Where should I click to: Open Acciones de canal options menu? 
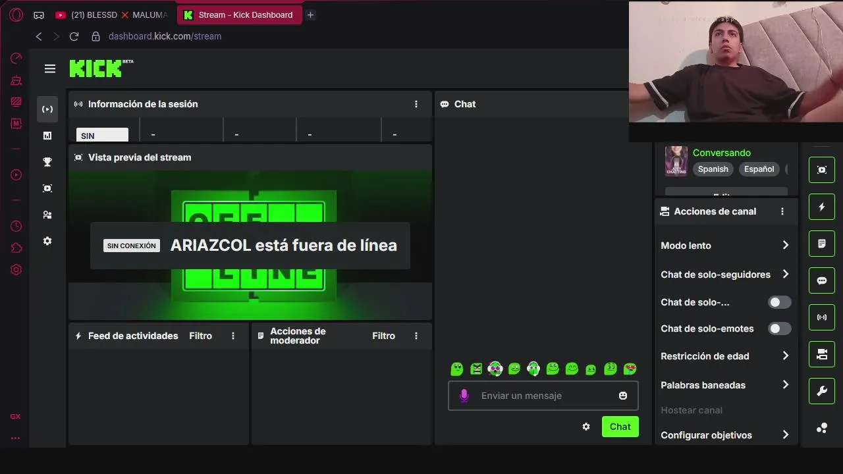coord(782,211)
